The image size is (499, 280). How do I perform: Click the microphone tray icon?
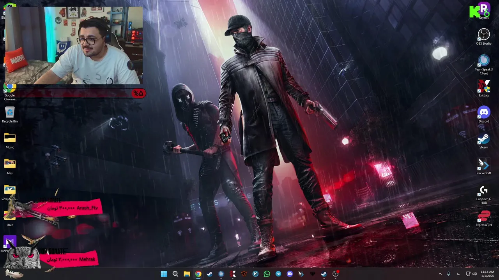click(449, 274)
